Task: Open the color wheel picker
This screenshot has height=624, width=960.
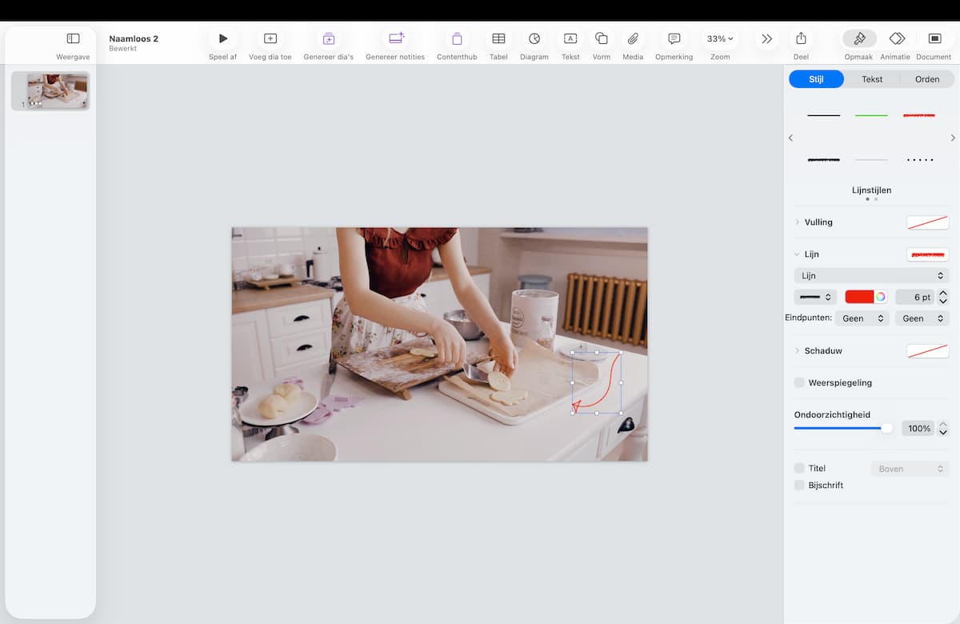Action: 880,297
